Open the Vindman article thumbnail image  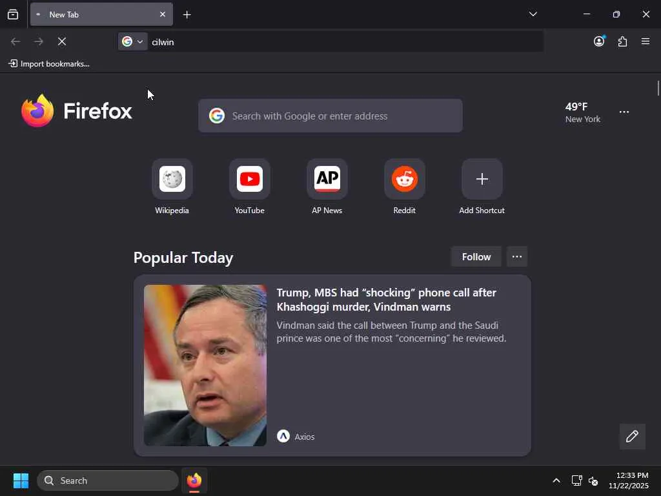(205, 366)
